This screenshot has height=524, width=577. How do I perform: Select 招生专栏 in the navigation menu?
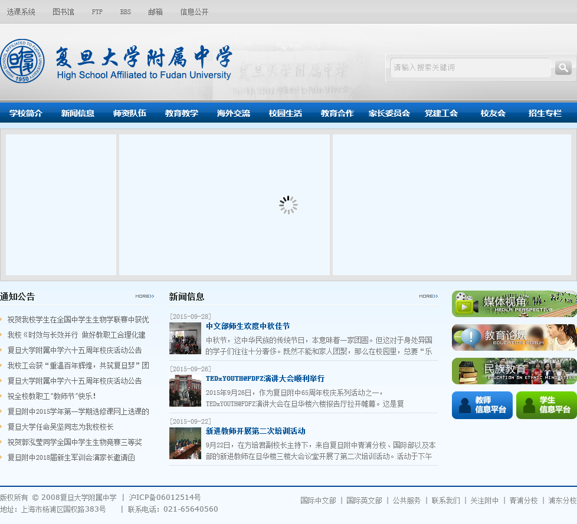[x=545, y=113]
